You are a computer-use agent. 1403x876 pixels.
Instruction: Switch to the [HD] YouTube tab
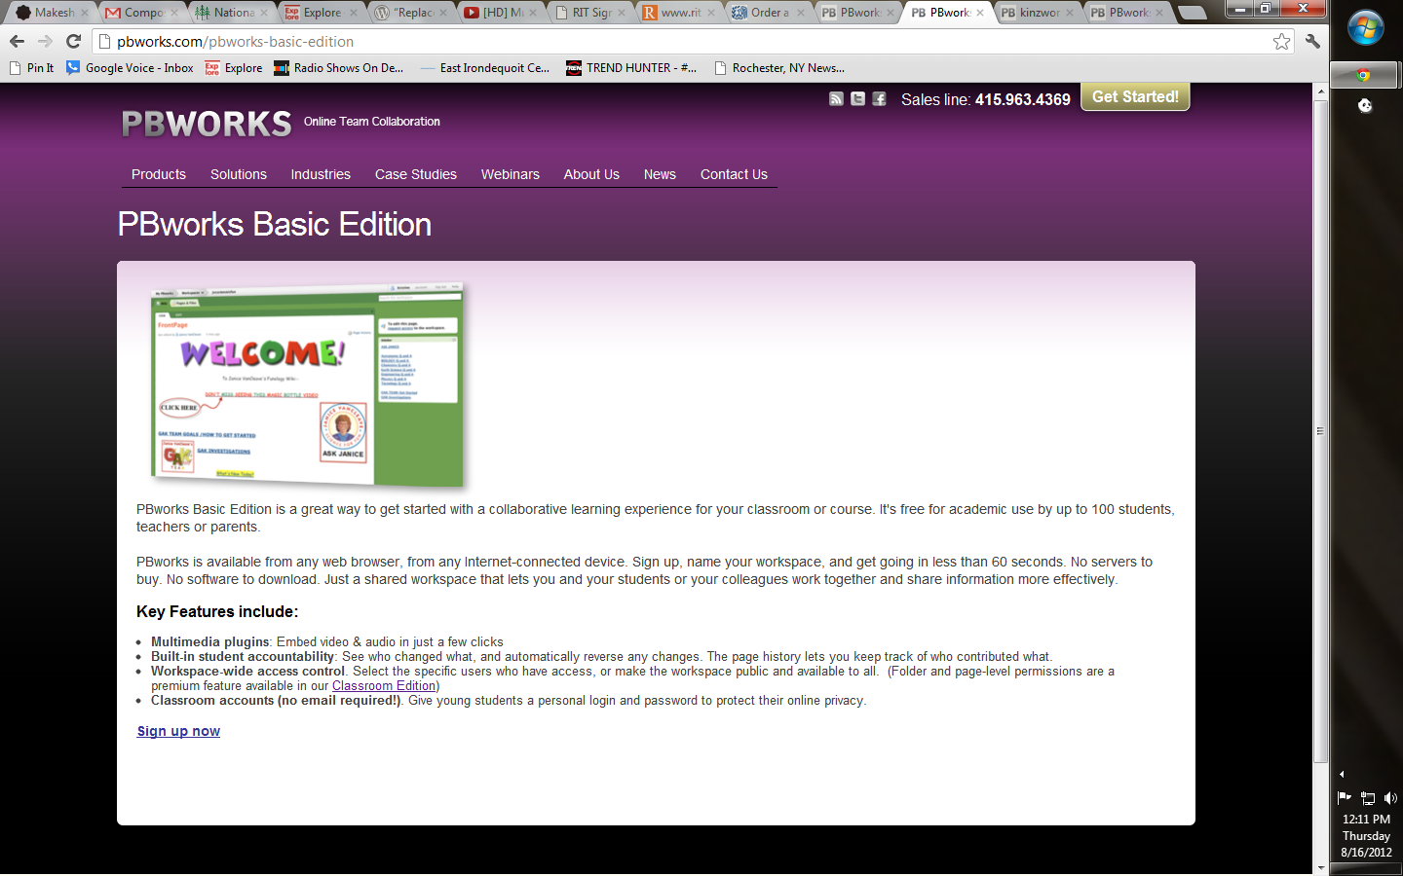click(x=500, y=13)
